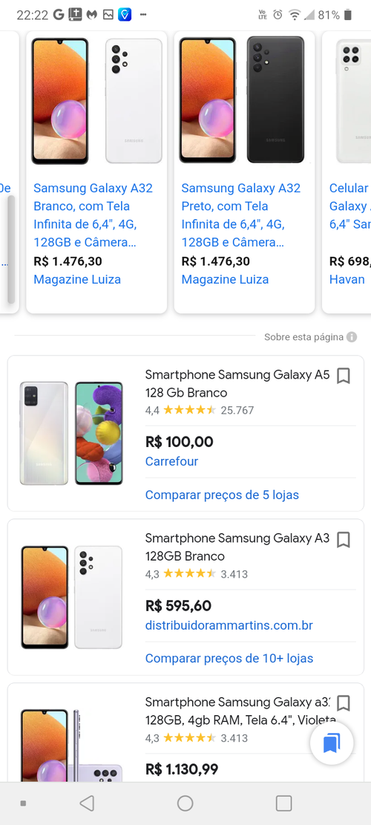Open recent apps with the square button
Image resolution: width=371 pixels, height=825 pixels.
pyautogui.click(x=283, y=803)
